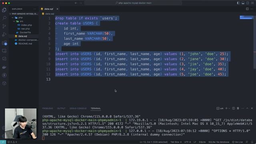Go forward with the navigation arrow

coord(81,3)
